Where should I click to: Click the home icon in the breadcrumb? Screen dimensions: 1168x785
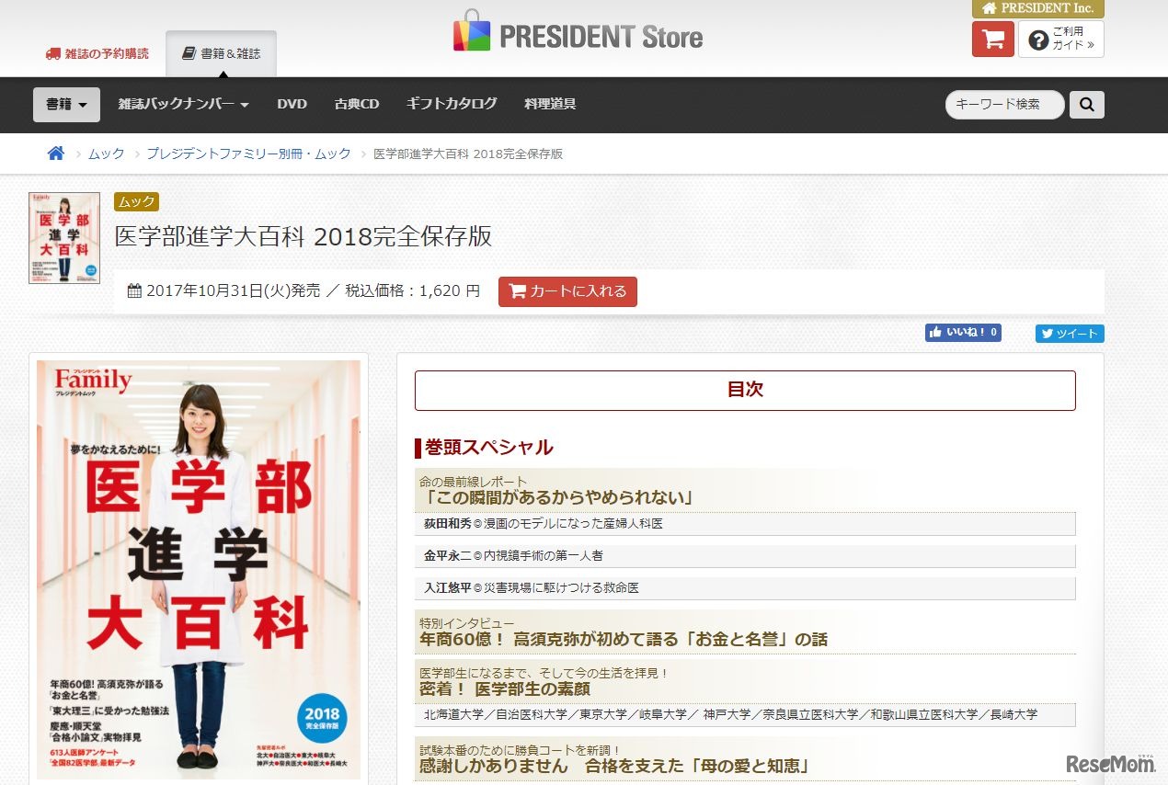(54, 154)
